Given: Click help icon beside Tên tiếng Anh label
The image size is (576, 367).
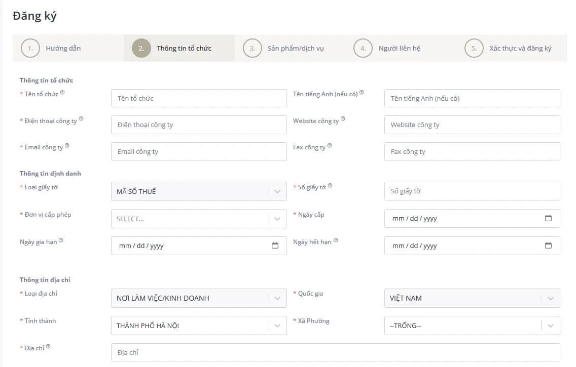Looking at the screenshot, I should [x=362, y=93].
